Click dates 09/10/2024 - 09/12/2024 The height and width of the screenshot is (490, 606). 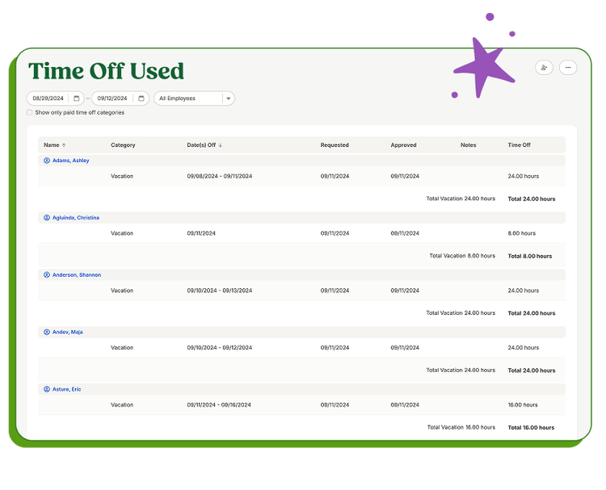pyautogui.click(x=220, y=347)
